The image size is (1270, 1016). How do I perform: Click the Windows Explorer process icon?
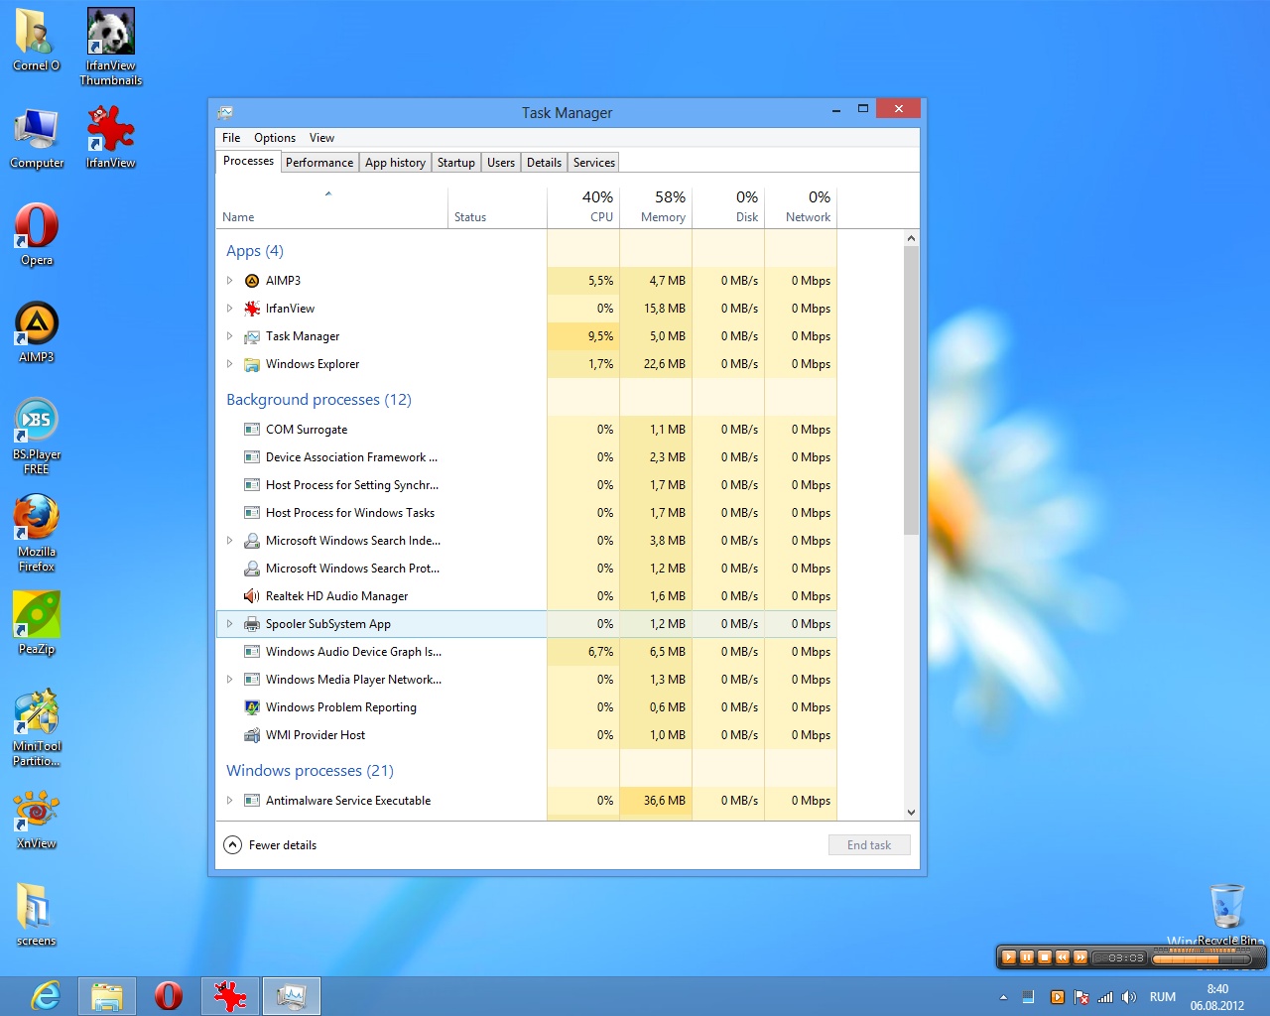252,364
